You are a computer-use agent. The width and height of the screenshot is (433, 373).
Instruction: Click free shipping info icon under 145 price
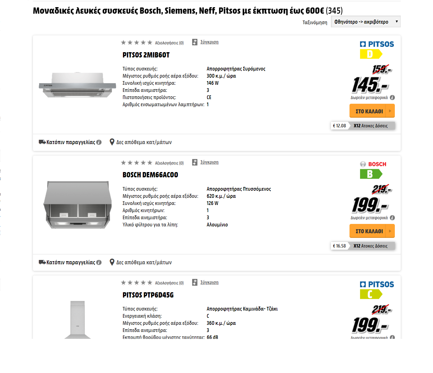[x=392, y=98]
